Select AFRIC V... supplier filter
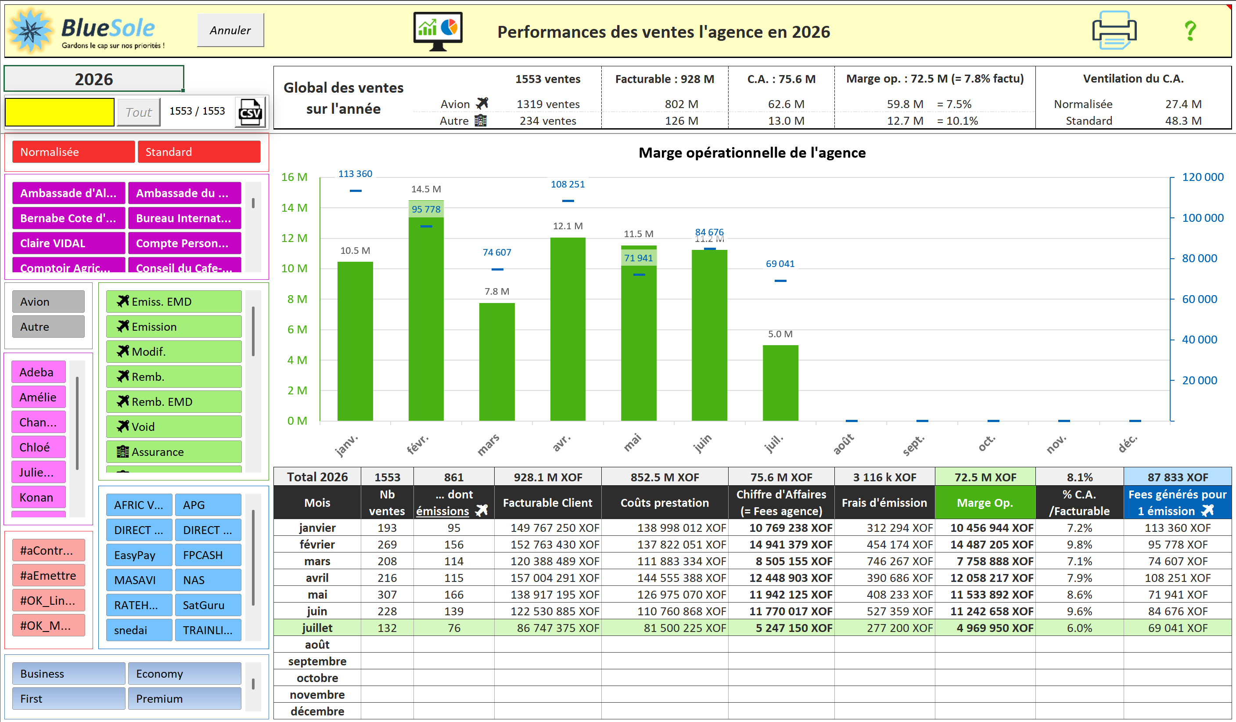This screenshot has width=1236, height=722. pyautogui.click(x=139, y=505)
